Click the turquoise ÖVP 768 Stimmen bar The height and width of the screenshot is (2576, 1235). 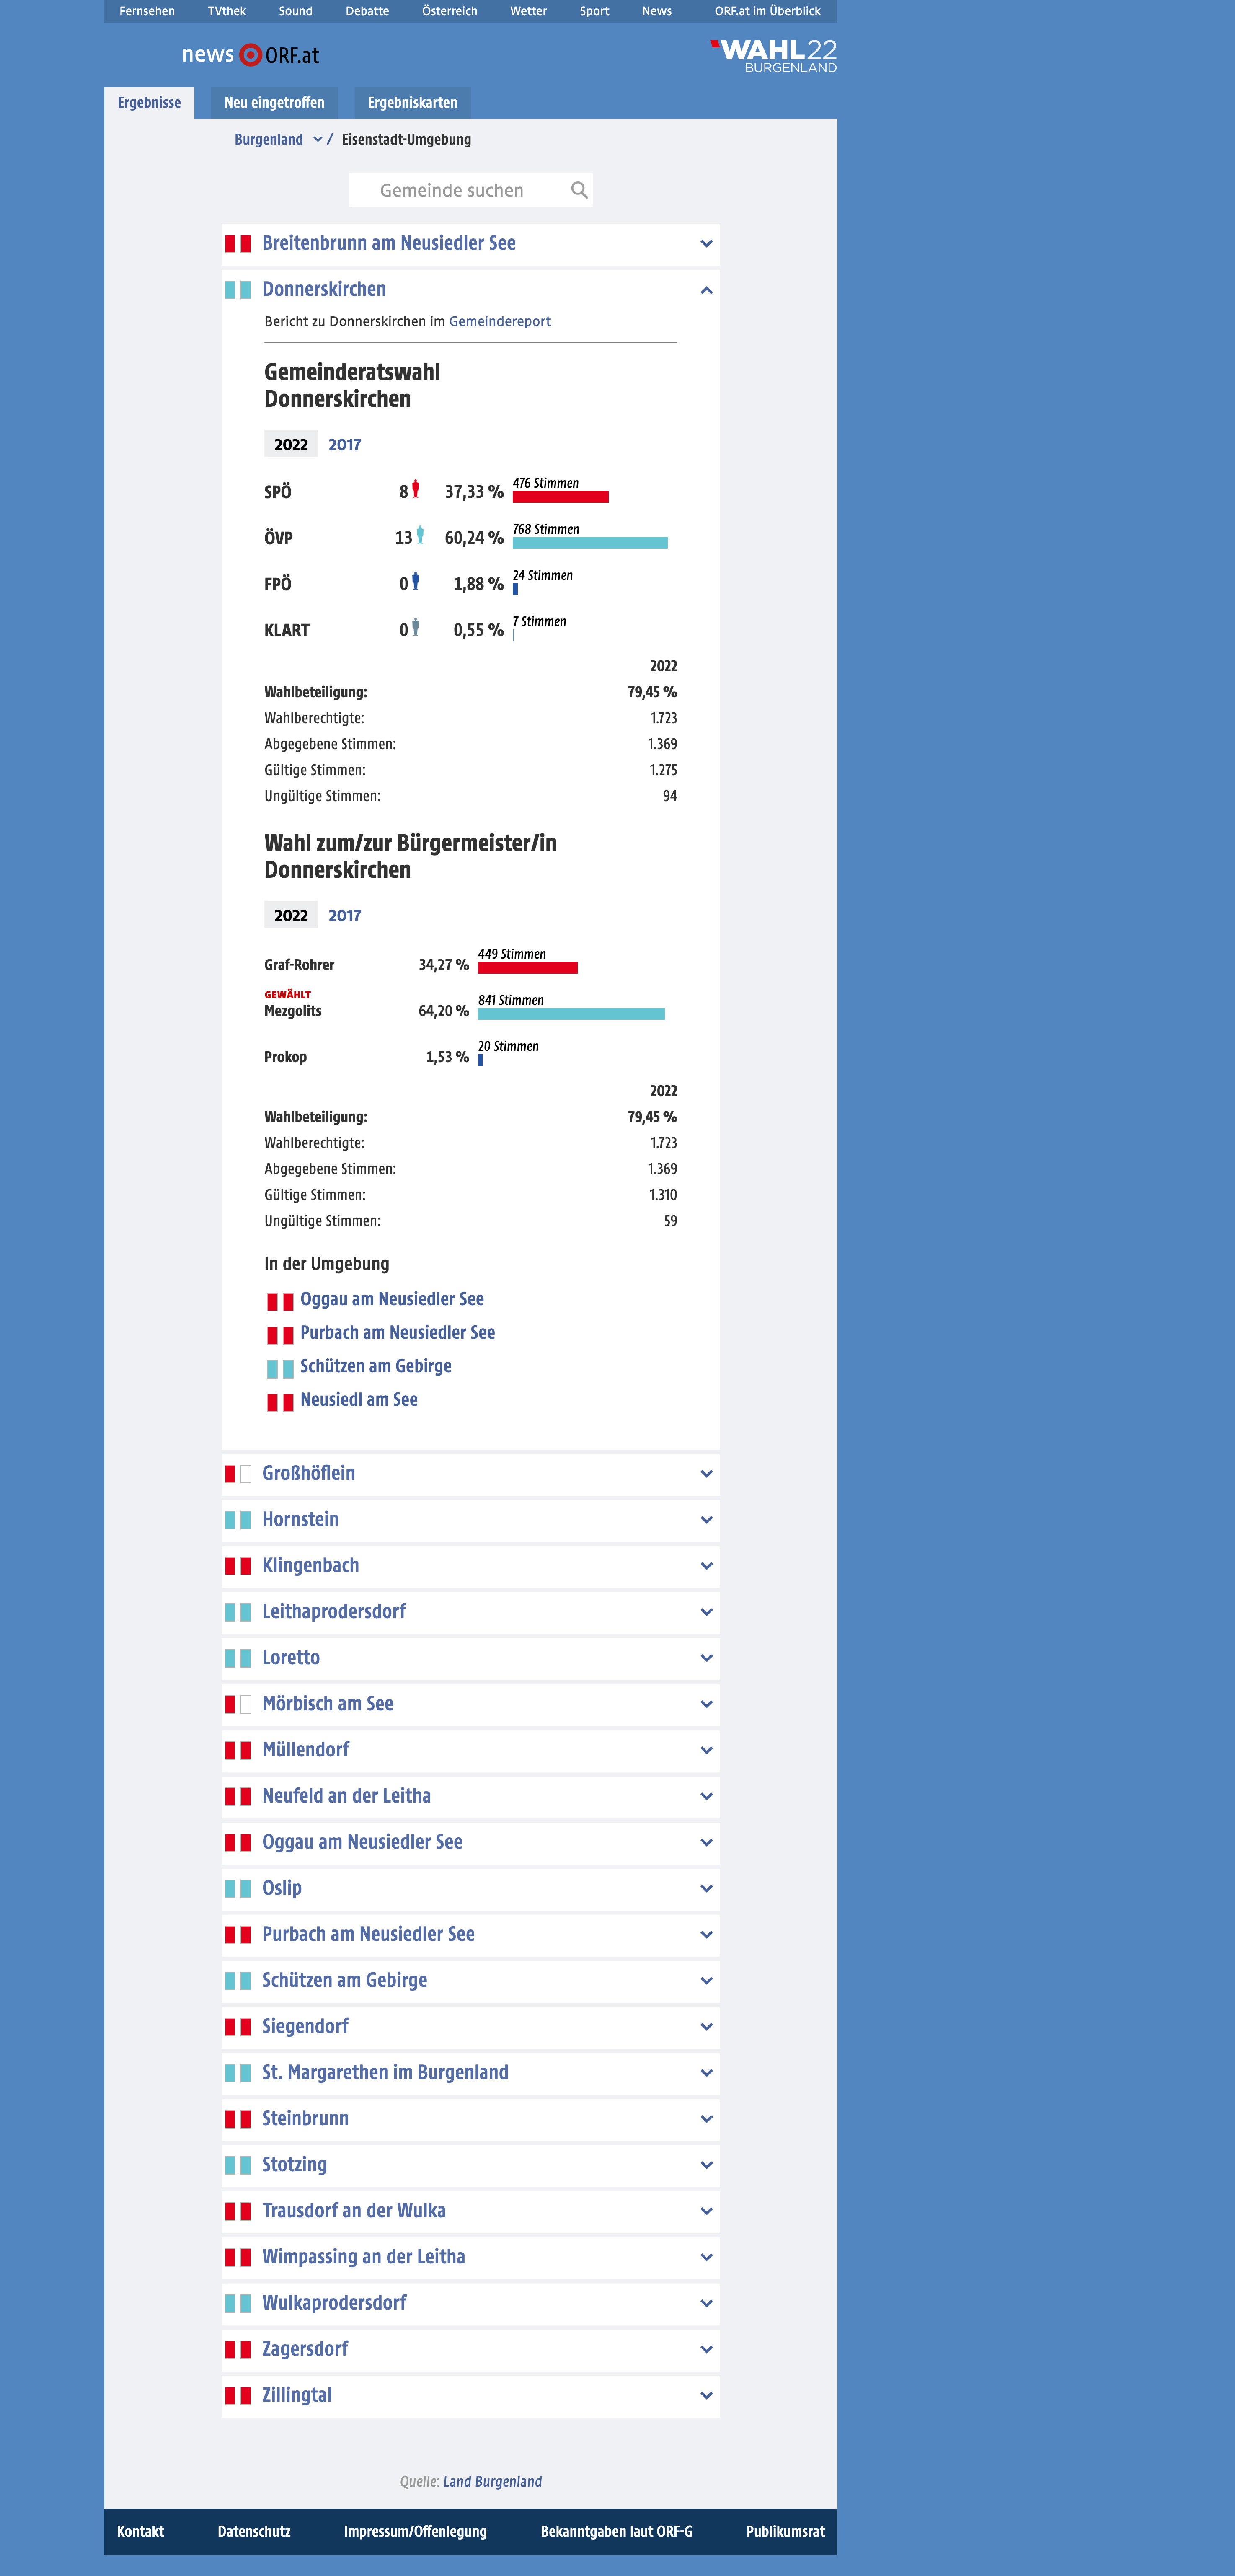[x=590, y=543]
